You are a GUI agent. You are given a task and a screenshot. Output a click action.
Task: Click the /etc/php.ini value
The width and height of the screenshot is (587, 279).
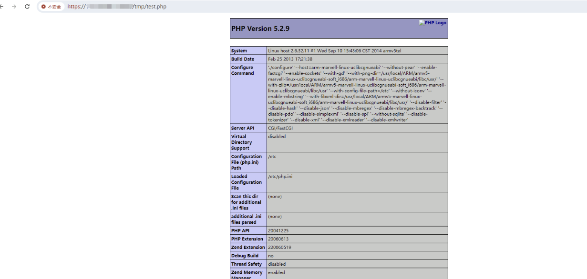pyautogui.click(x=280, y=177)
